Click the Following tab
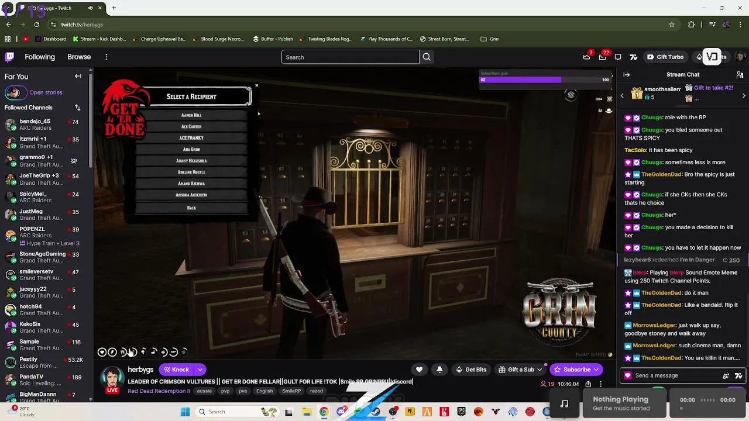749x421 pixels. [x=40, y=57]
